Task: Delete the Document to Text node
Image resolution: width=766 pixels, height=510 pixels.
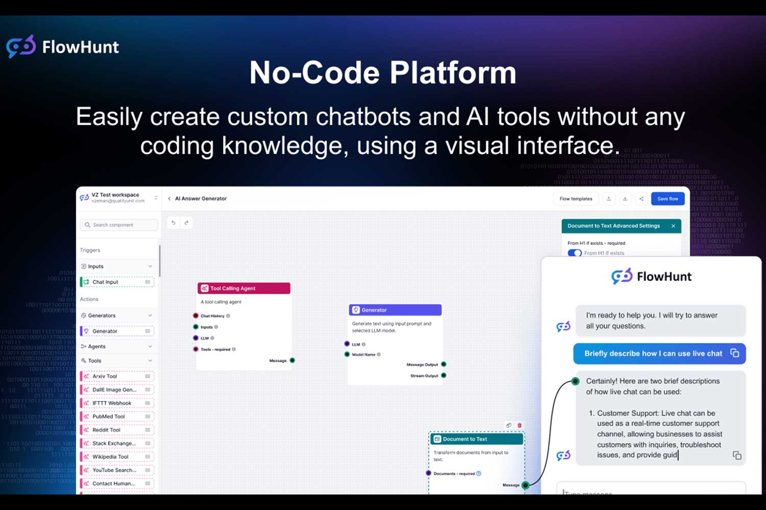Action: point(520,425)
